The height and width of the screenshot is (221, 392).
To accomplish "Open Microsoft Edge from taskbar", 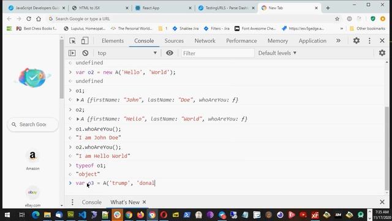I will tap(36, 215).
